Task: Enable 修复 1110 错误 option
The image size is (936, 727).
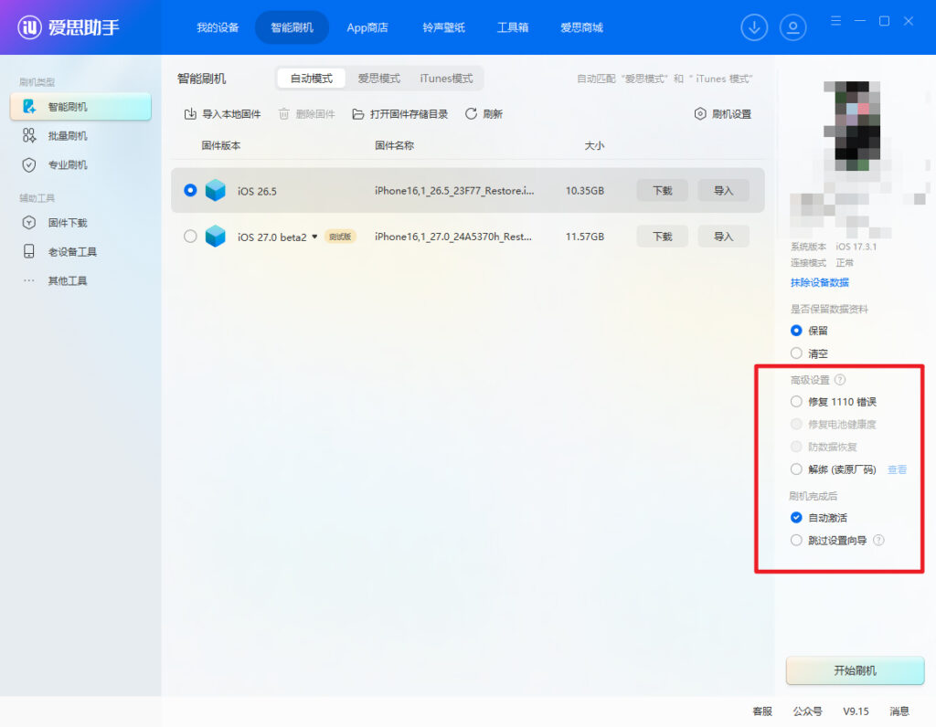Action: click(796, 401)
